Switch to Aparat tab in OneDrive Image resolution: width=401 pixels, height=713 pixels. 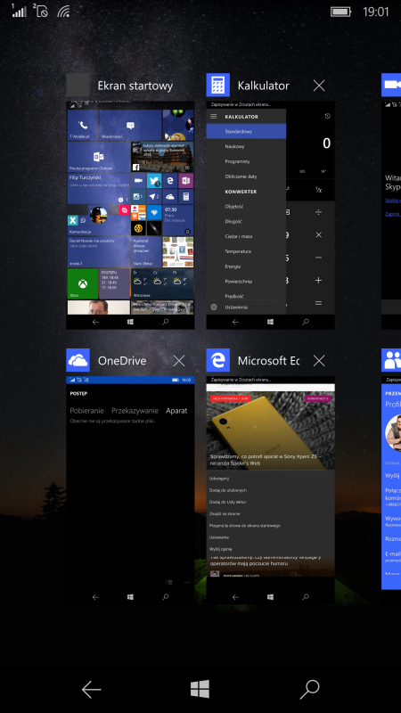(176, 411)
